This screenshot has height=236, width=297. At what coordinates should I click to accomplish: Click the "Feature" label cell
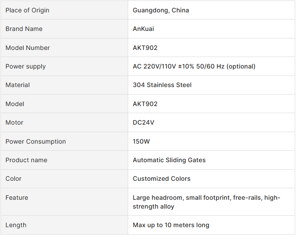pyautogui.click(x=17, y=198)
